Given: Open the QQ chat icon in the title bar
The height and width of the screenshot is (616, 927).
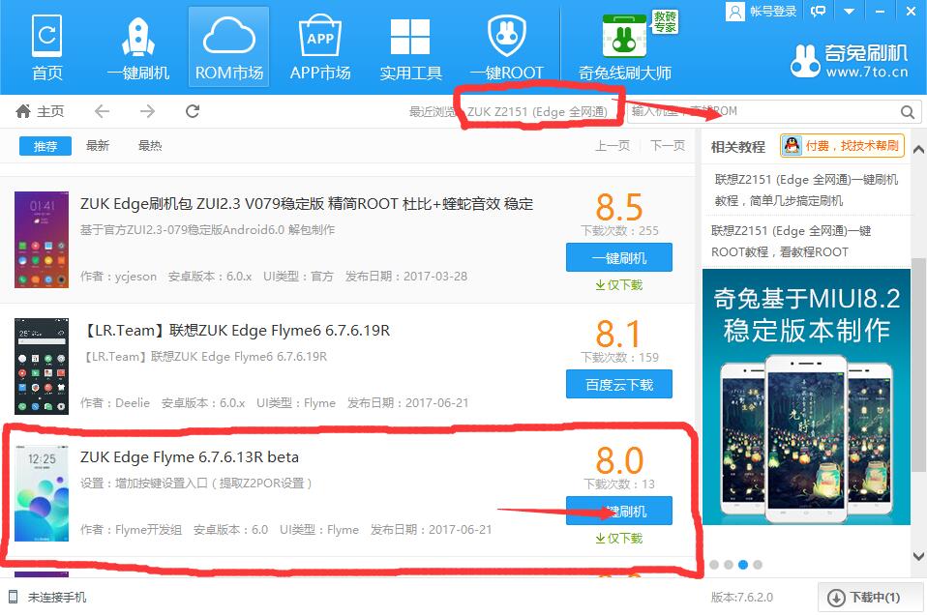Looking at the screenshot, I should coord(818,11).
